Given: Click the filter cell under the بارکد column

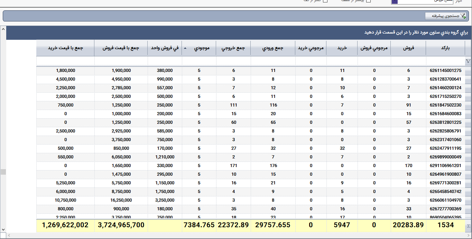Looking at the screenshot, I should 445,61.
